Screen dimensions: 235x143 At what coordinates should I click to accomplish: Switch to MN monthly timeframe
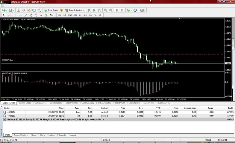pyautogui.click(x=101, y=15)
